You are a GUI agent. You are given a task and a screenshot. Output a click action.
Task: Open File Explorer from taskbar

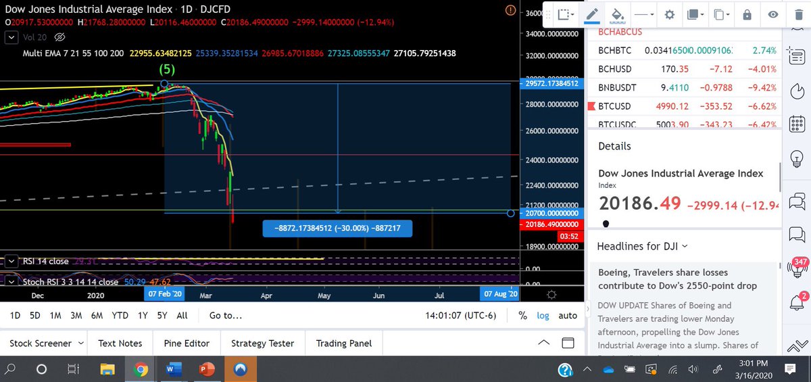pos(108,369)
